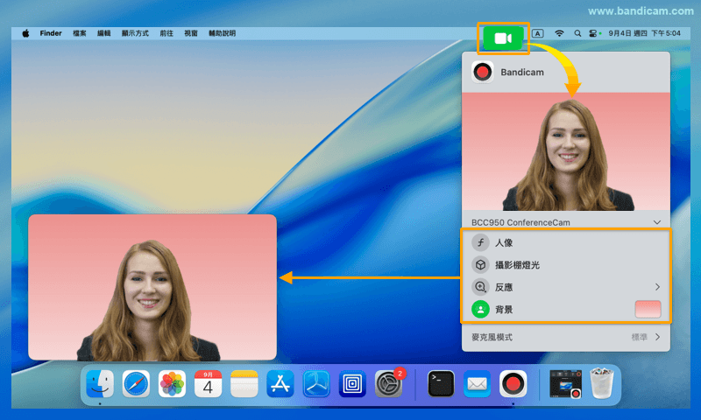Open the Apple menu

(x=25, y=33)
